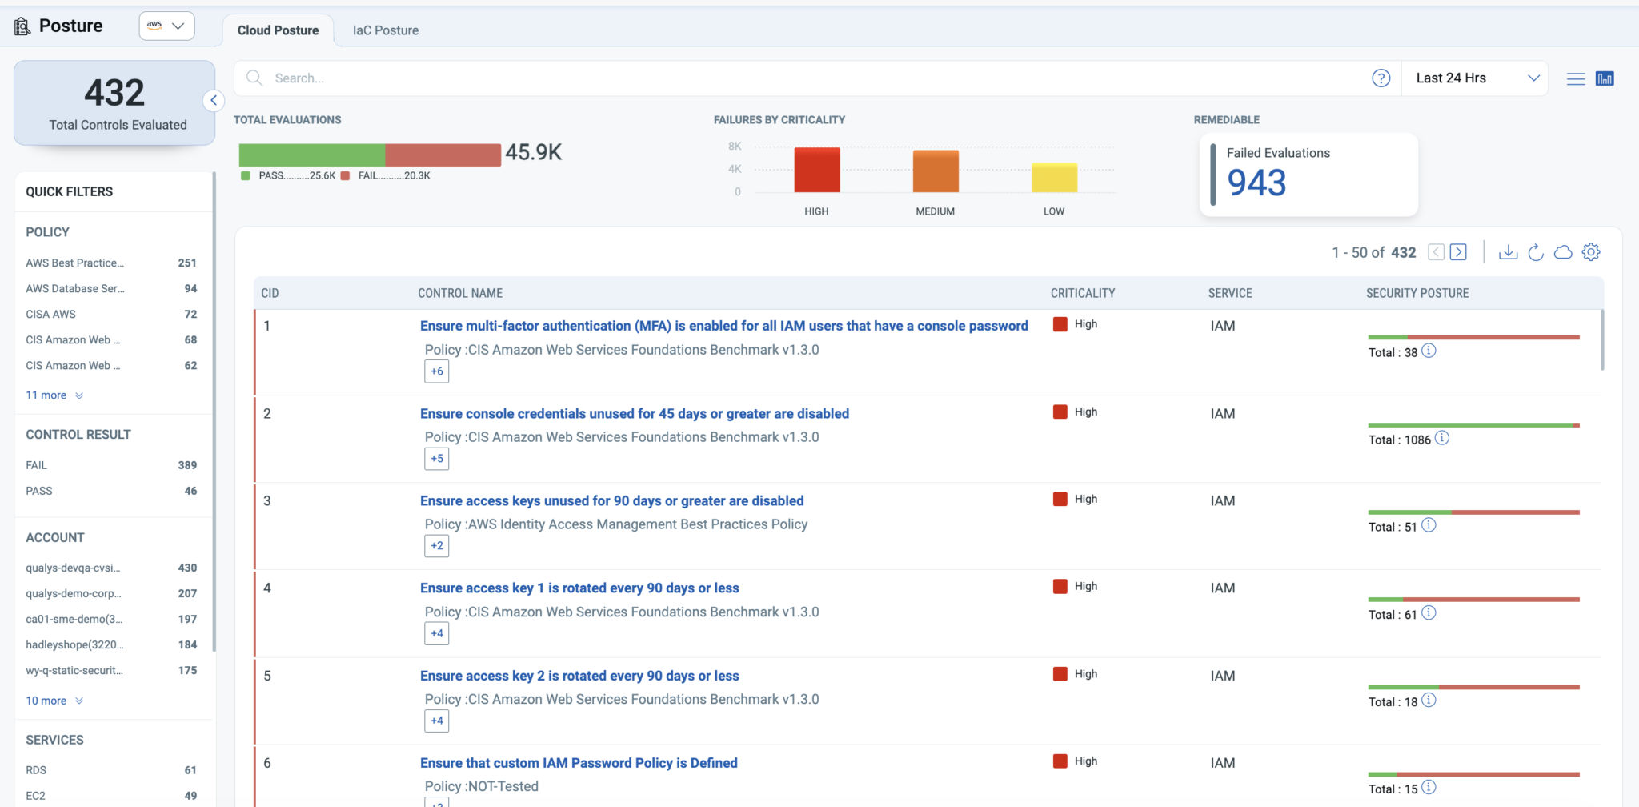Click info icon next to Total : 38
The image size is (1639, 807).
click(1429, 351)
